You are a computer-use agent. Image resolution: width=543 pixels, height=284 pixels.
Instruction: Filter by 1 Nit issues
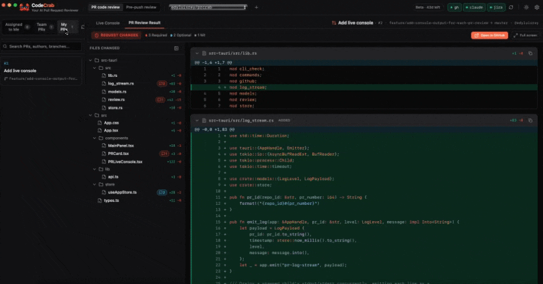[200, 35]
